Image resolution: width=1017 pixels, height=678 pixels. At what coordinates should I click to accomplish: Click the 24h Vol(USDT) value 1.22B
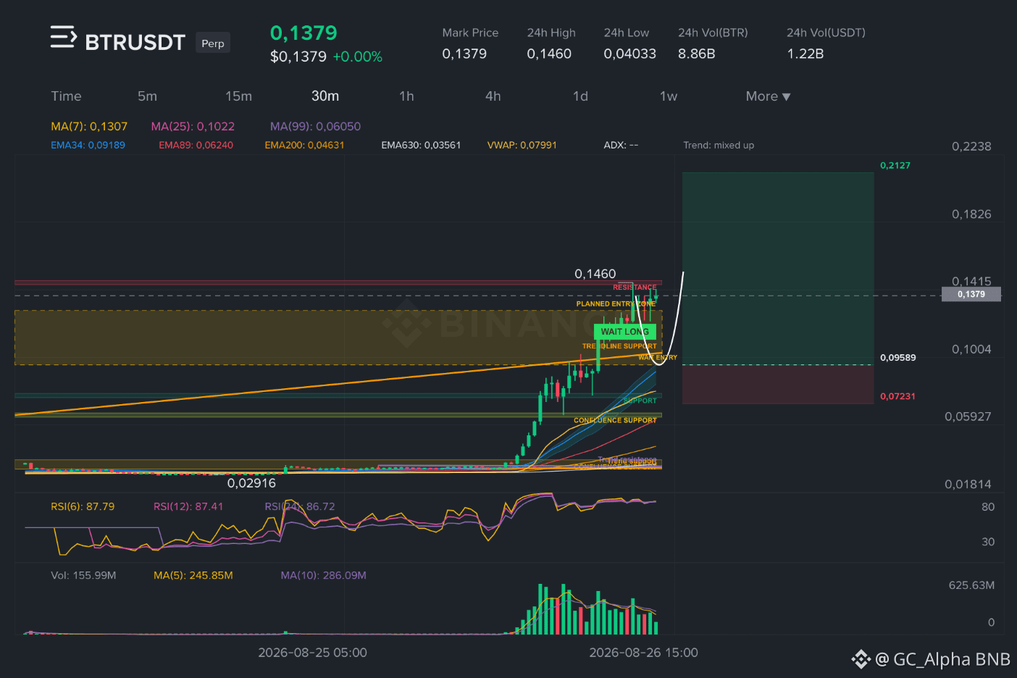point(805,54)
